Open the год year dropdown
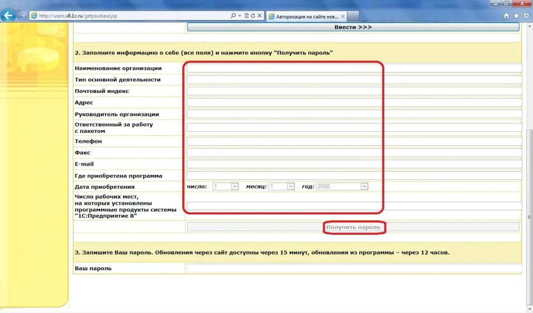Image resolution: width=533 pixels, height=313 pixels. pyautogui.click(x=342, y=186)
